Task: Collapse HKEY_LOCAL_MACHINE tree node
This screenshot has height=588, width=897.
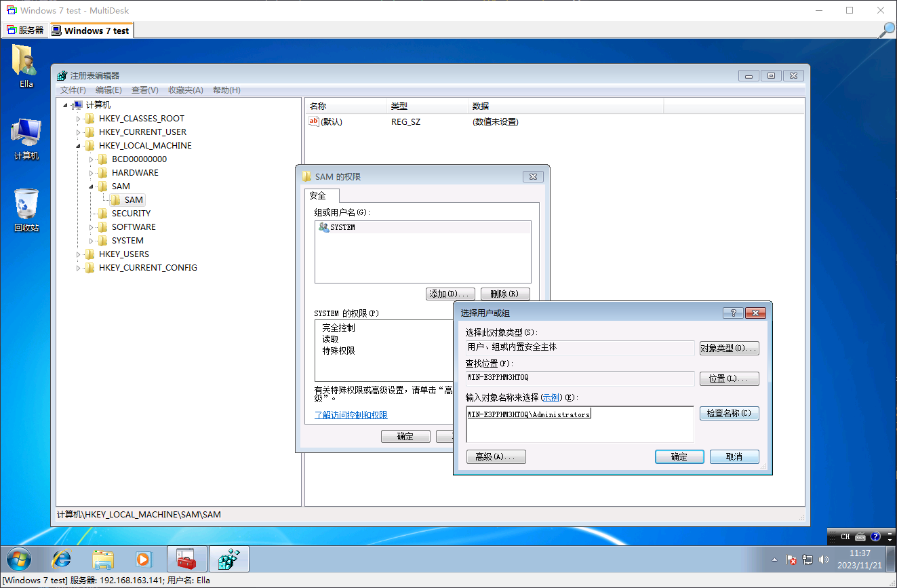Action: point(78,146)
